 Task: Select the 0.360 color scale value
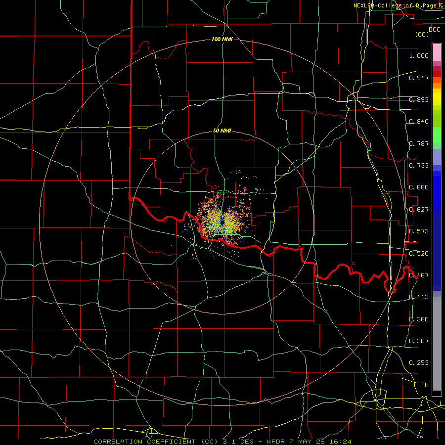pyautogui.click(x=419, y=319)
